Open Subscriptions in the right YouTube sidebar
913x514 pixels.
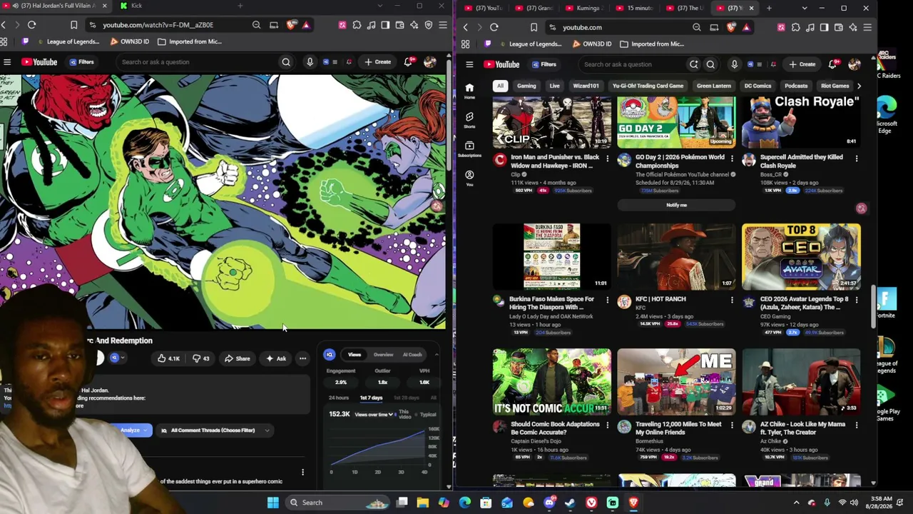point(469,149)
